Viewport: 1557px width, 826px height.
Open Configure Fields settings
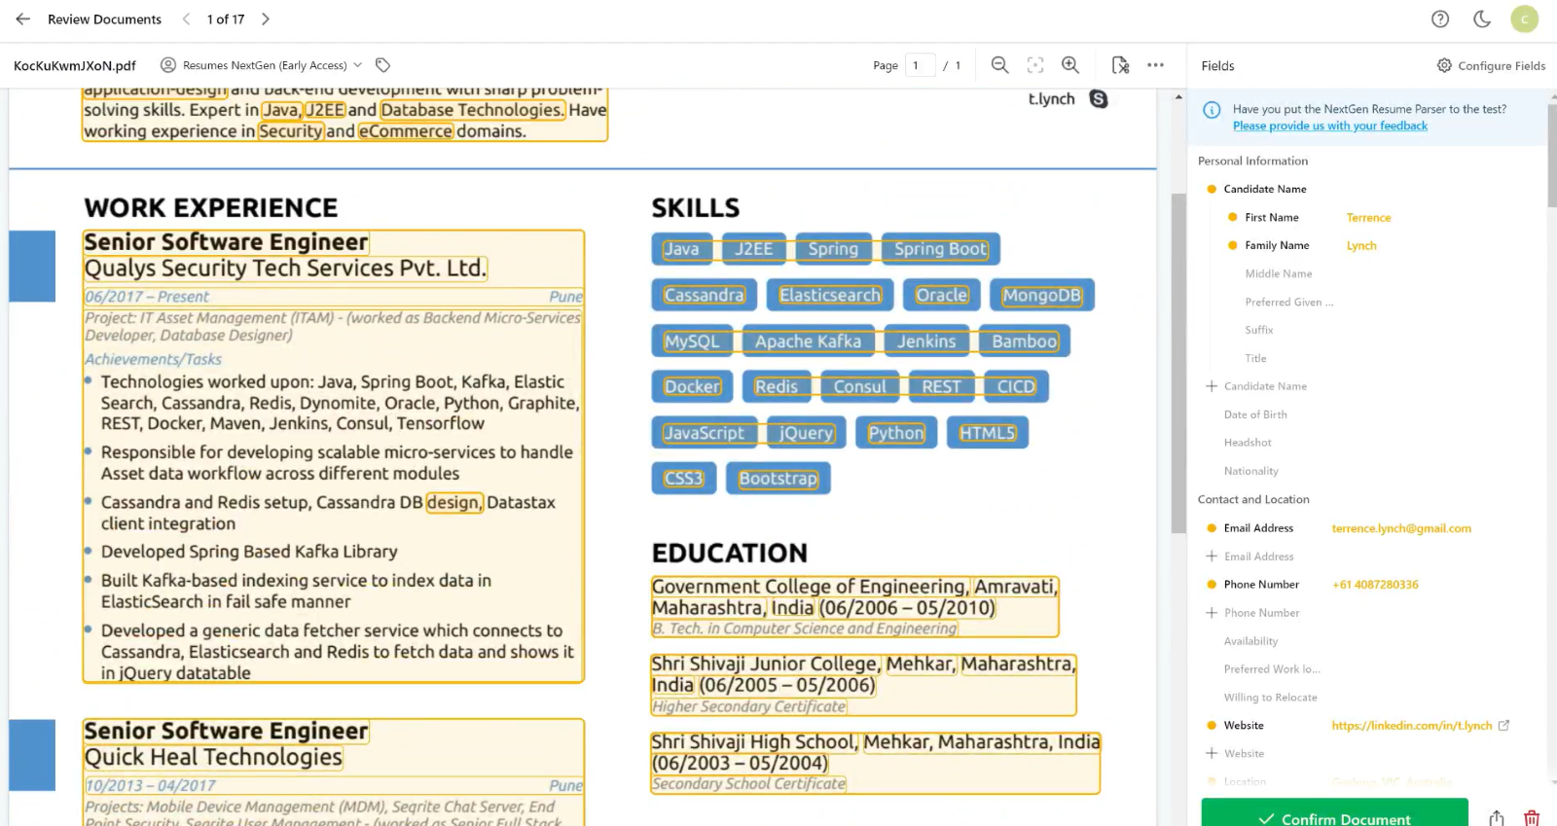pyautogui.click(x=1491, y=65)
